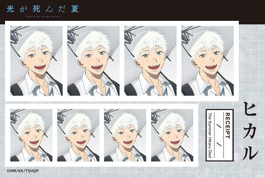Select the second photo in the top row

[x=93, y=61]
